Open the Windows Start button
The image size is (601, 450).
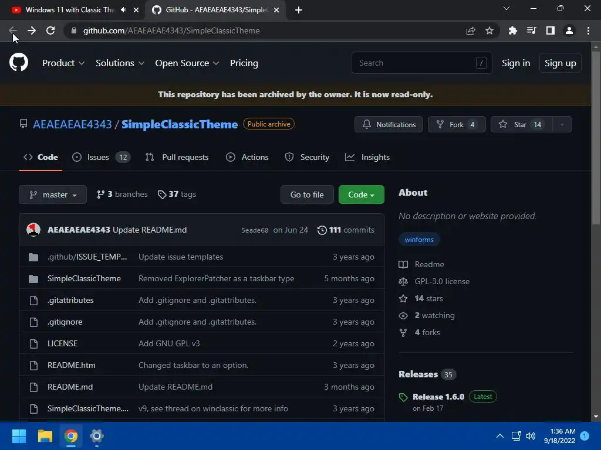pos(19,436)
